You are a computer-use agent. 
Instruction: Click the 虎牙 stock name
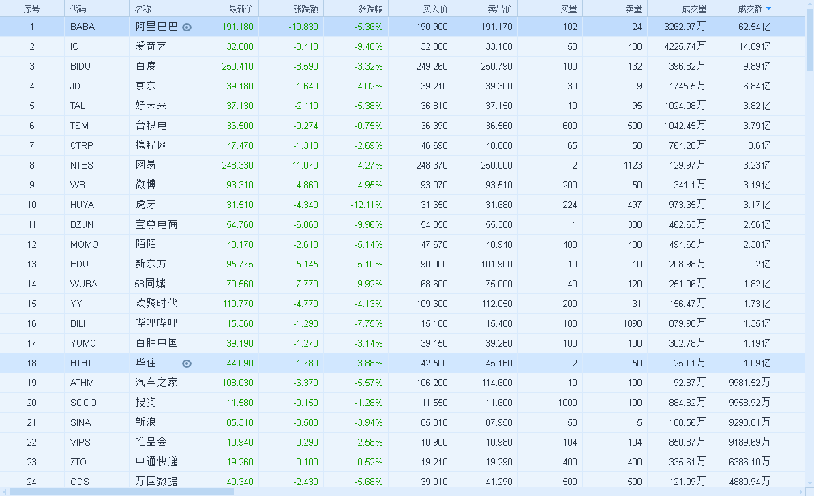click(x=145, y=205)
